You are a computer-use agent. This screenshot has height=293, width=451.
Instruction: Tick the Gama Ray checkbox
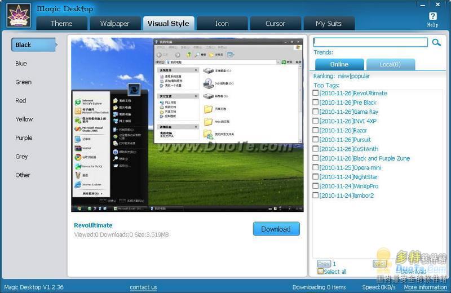[x=316, y=111]
